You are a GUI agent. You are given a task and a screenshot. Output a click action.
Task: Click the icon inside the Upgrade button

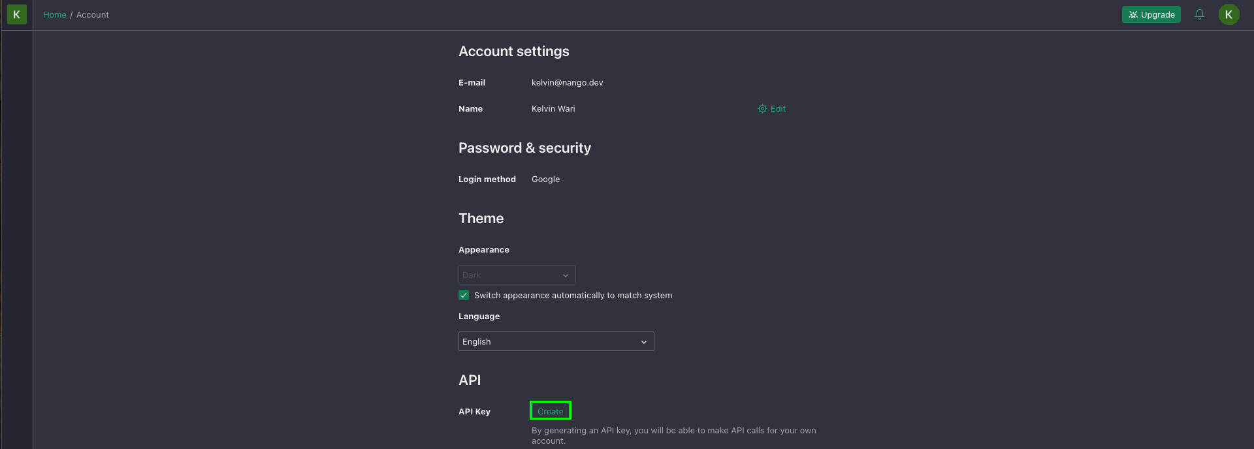1133,14
